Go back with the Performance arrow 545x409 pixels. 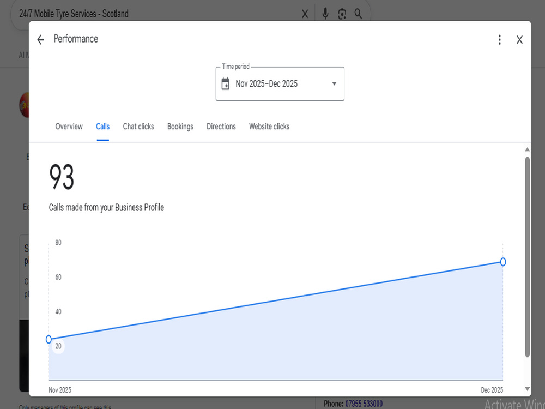[41, 40]
